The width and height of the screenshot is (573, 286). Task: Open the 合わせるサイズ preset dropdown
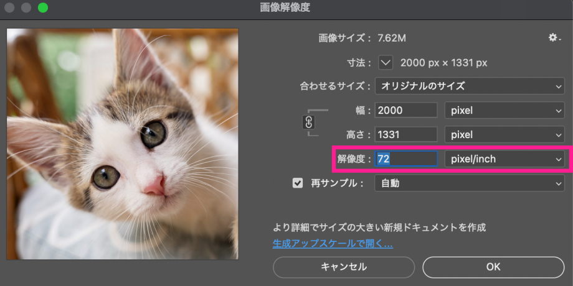click(469, 86)
